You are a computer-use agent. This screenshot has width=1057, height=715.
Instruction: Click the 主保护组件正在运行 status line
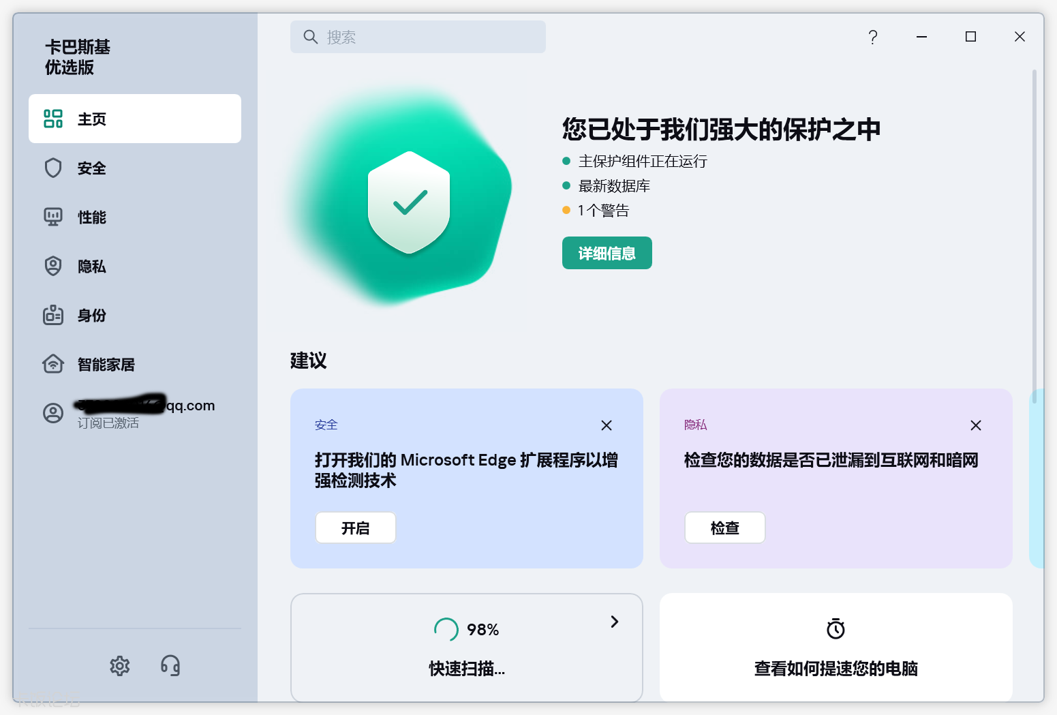pyautogui.click(x=643, y=162)
